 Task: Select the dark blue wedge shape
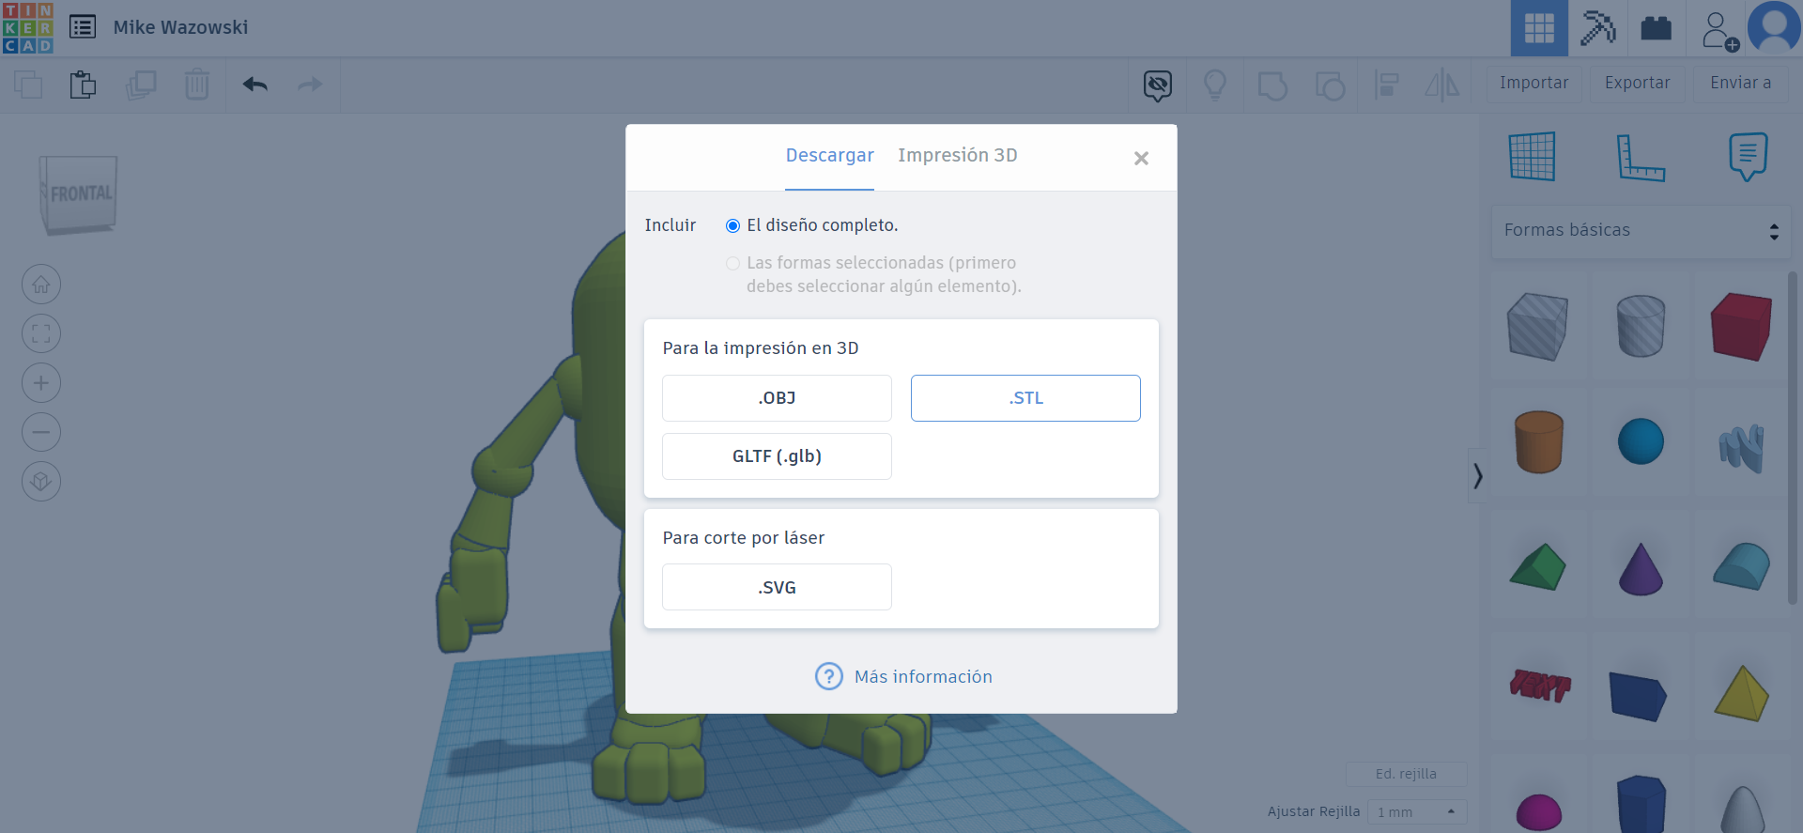click(1638, 696)
